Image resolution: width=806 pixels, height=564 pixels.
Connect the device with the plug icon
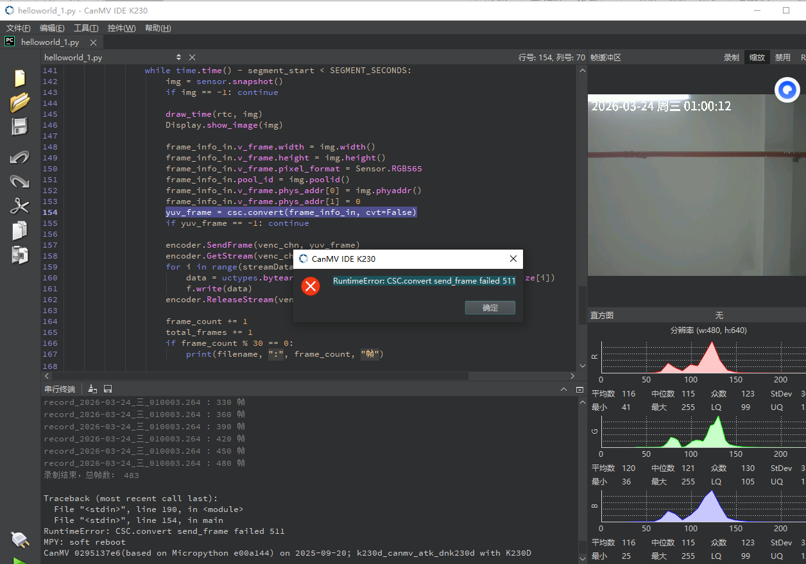(20, 541)
